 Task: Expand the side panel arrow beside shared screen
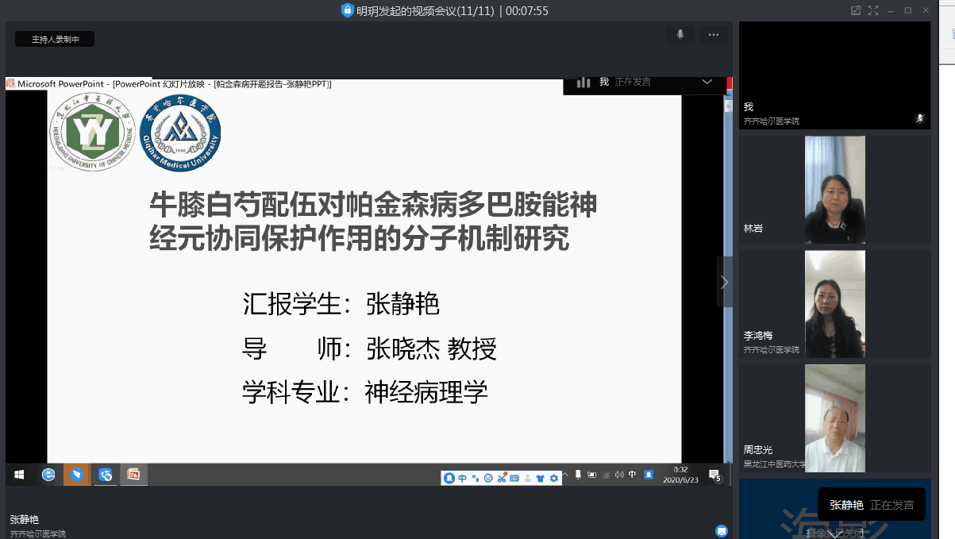[x=724, y=282]
